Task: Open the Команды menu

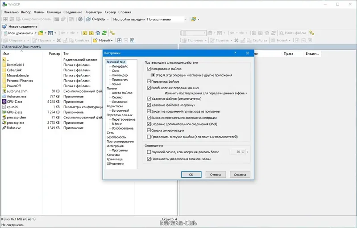Action: click(x=54, y=12)
